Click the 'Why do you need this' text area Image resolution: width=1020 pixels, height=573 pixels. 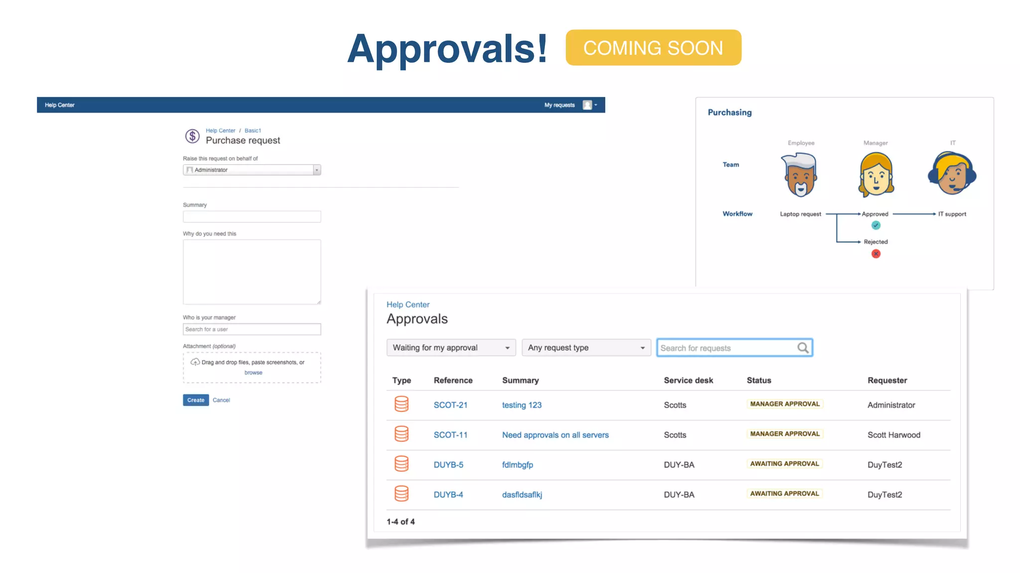tap(252, 272)
